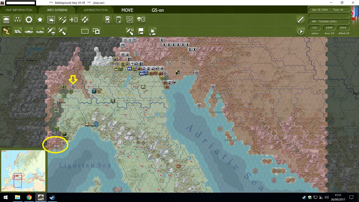The height and width of the screenshot is (202, 359).
Task: Open the parachute with list icon
Action: click(141, 20)
